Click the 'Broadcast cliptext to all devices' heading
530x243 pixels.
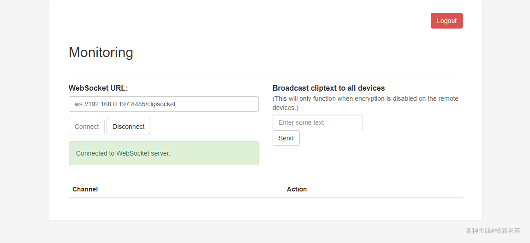click(328, 88)
